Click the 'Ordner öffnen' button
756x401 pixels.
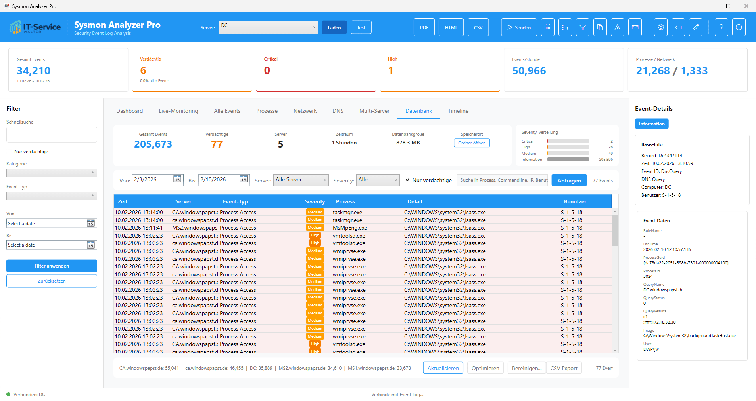tap(472, 143)
